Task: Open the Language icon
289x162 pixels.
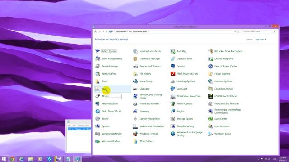Action: (x=173, y=89)
